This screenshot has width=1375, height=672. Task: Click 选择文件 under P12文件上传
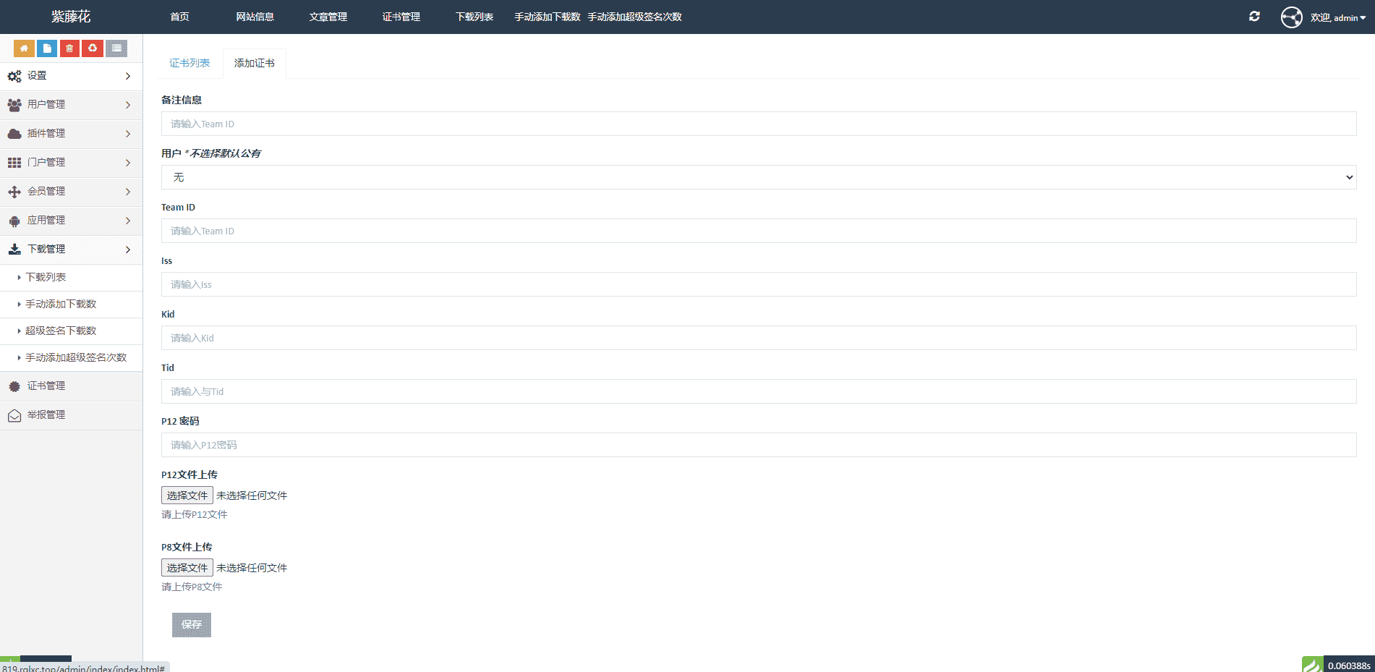pyautogui.click(x=187, y=496)
